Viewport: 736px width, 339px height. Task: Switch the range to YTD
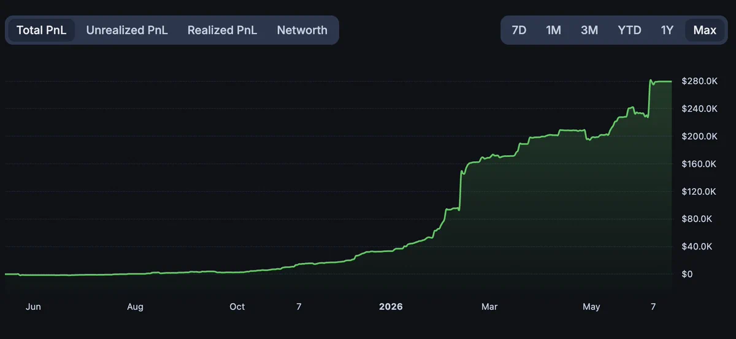[x=629, y=30]
